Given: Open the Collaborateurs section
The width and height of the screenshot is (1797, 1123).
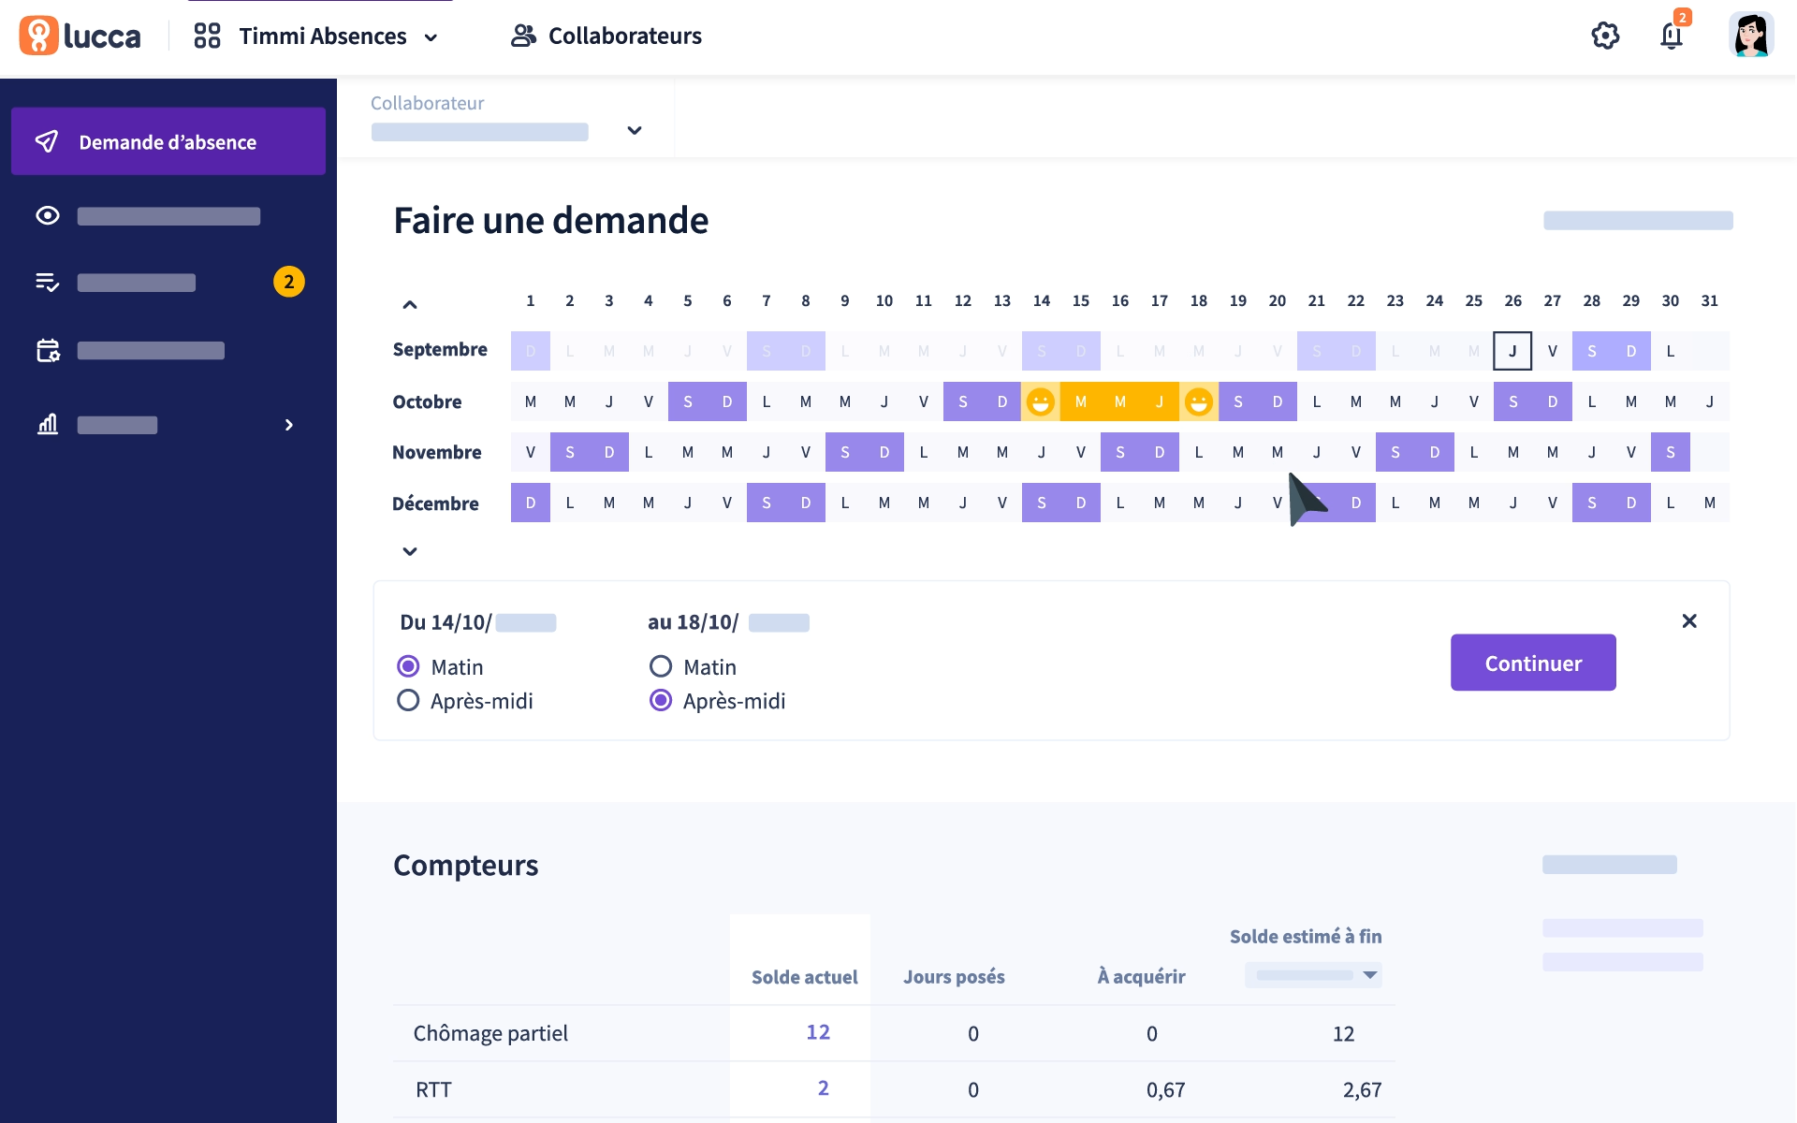Looking at the screenshot, I should coord(606,36).
